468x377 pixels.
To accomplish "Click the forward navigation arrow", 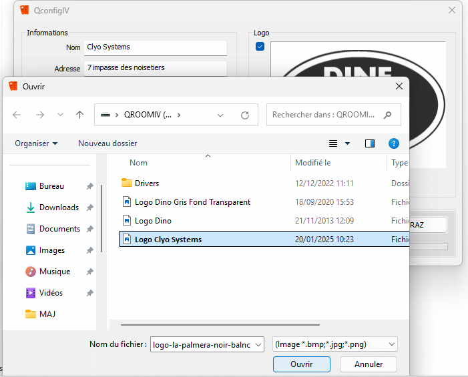I will 39,115.
